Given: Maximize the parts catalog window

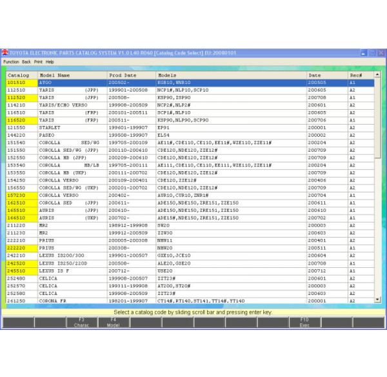Looking at the screenshot, I should tap(372, 52).
